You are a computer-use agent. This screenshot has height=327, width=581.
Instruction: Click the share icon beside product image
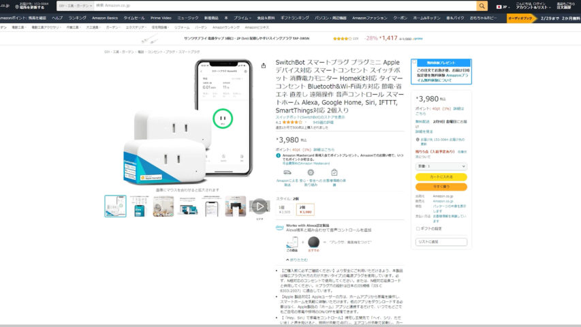click(x=264, y=66)
